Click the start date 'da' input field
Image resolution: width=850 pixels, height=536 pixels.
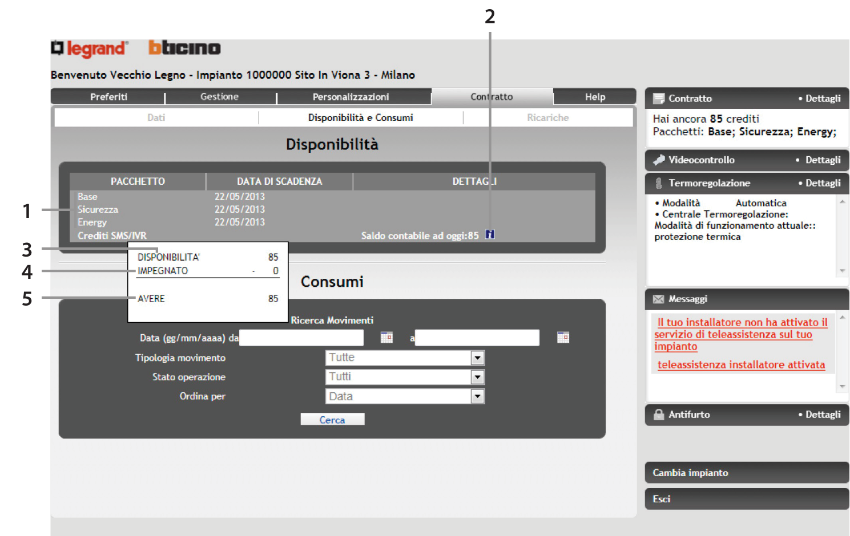point(301,338)
